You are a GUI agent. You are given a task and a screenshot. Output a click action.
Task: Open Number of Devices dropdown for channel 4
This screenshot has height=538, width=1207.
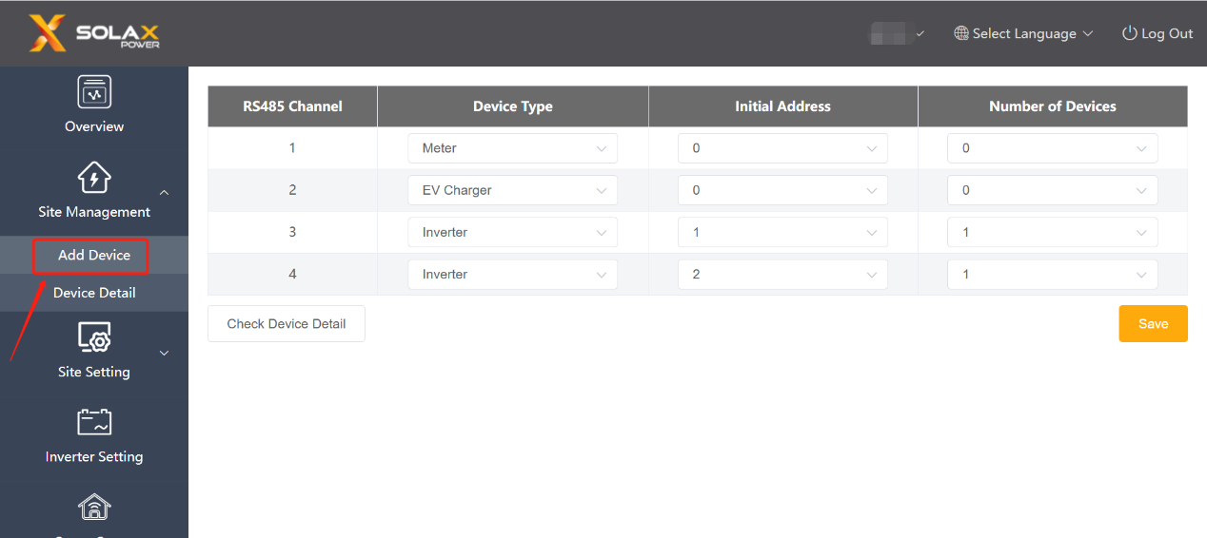(x=1052, y=274)
